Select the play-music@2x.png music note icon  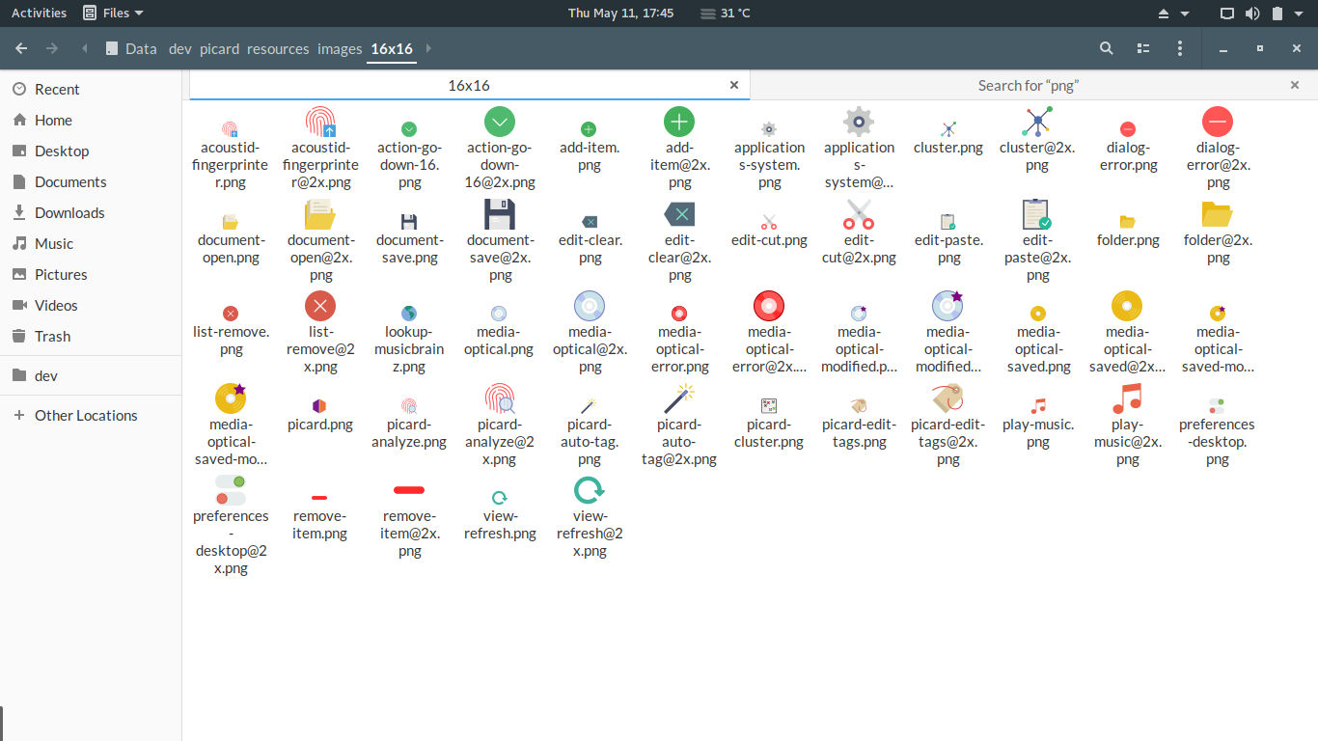click(x=1127, y=398)
